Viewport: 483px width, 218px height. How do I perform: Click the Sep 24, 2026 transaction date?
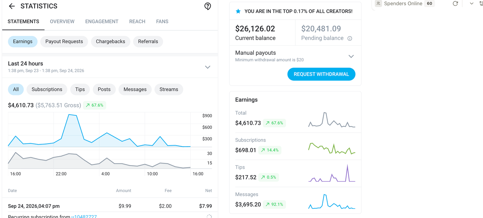[x=34, y=206]
